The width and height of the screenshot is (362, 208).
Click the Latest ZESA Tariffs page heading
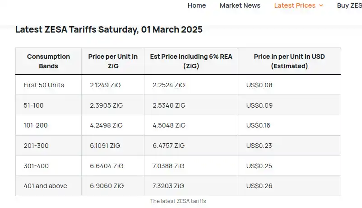pyautogui.click(x=109, y=29)
